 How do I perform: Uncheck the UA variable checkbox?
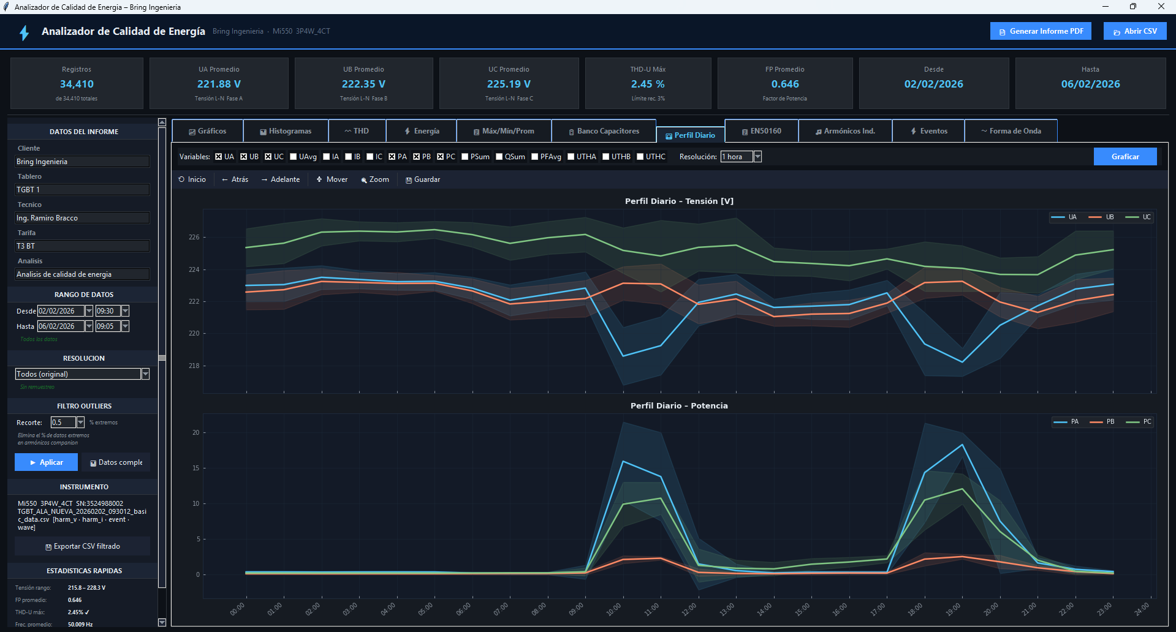pos(219,157)
